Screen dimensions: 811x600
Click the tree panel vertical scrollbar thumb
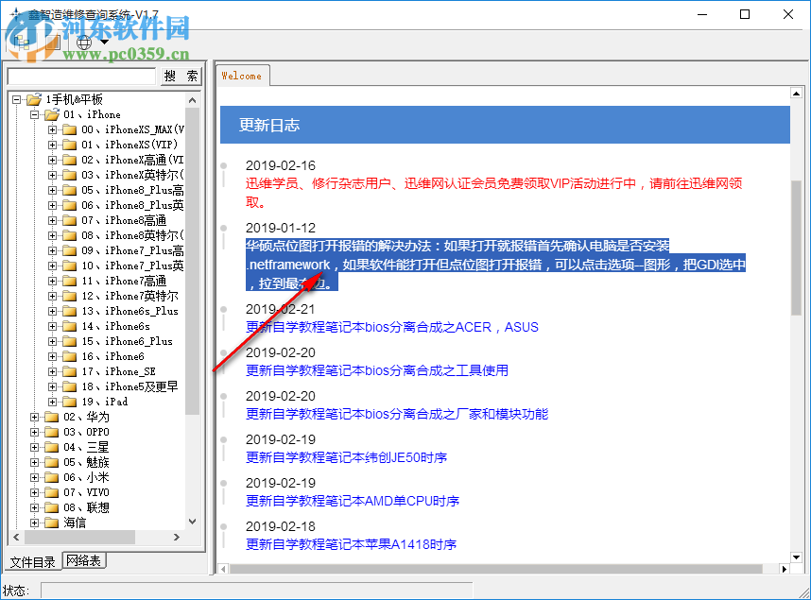tap(193, 261)
